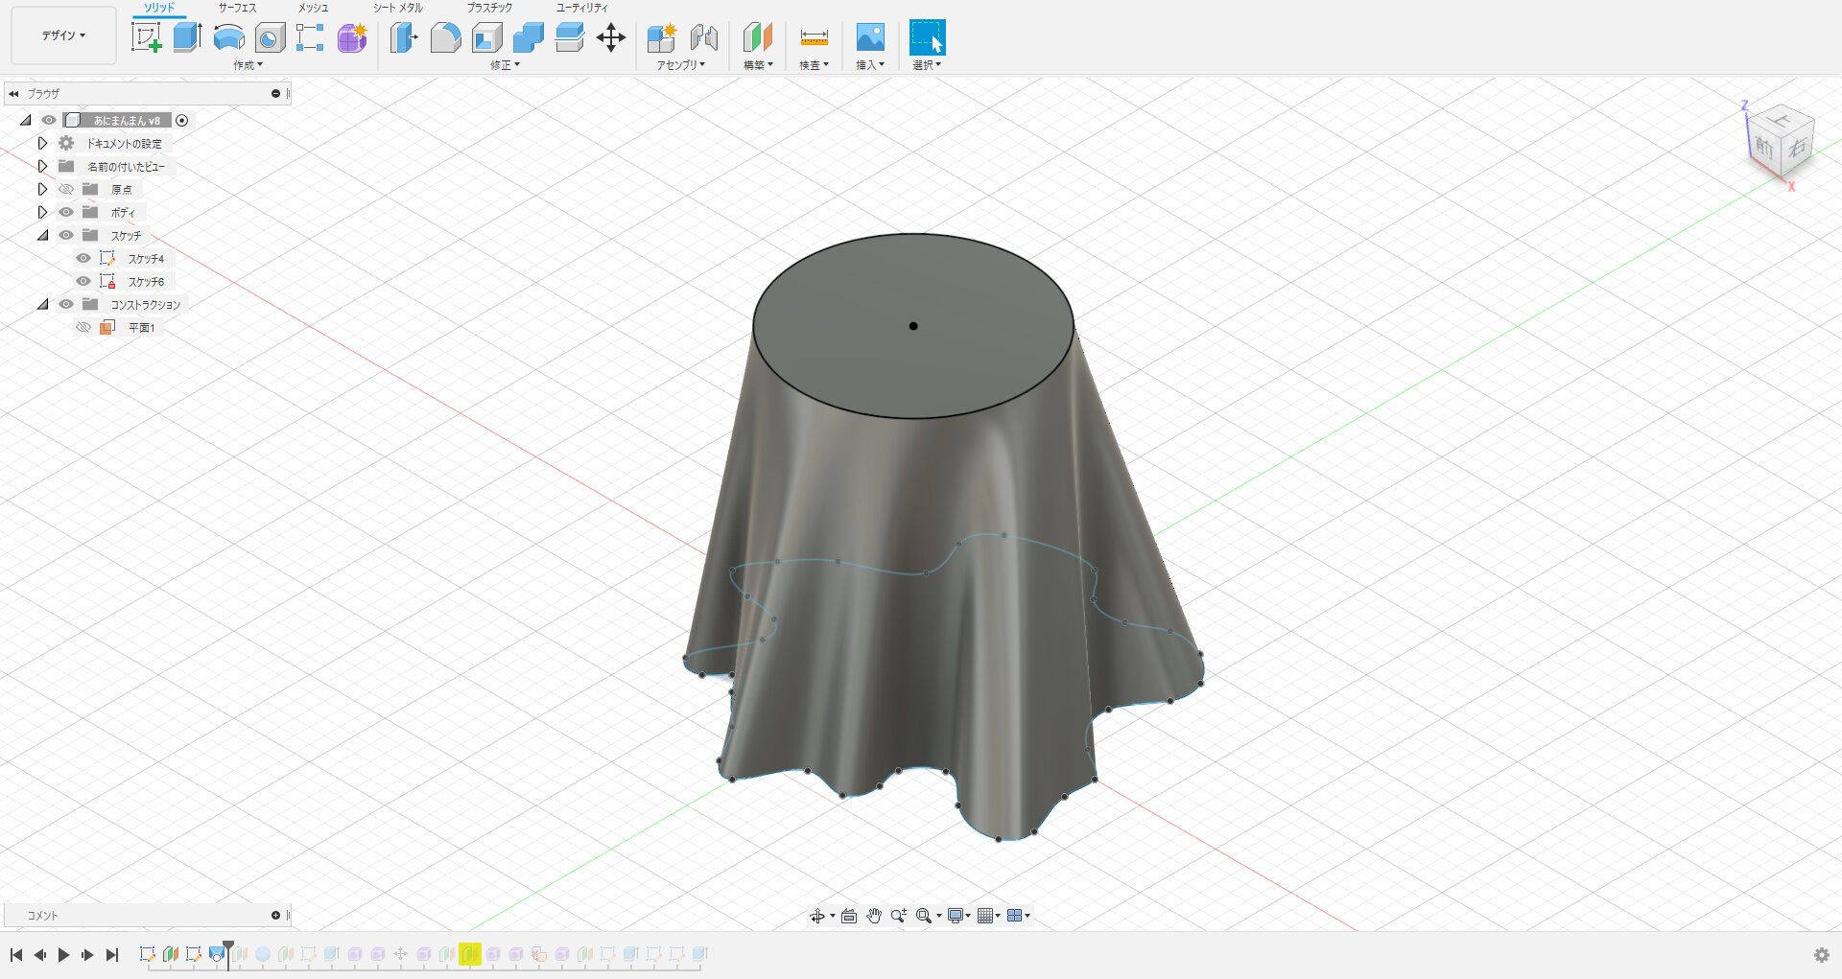Select the Press Pull tool
The height and width of the screenshot is (979, 1842).
click(404, 38)
